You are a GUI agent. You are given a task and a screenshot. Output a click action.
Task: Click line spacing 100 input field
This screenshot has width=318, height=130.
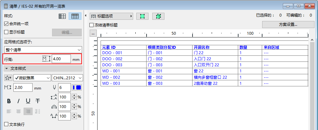64,97
